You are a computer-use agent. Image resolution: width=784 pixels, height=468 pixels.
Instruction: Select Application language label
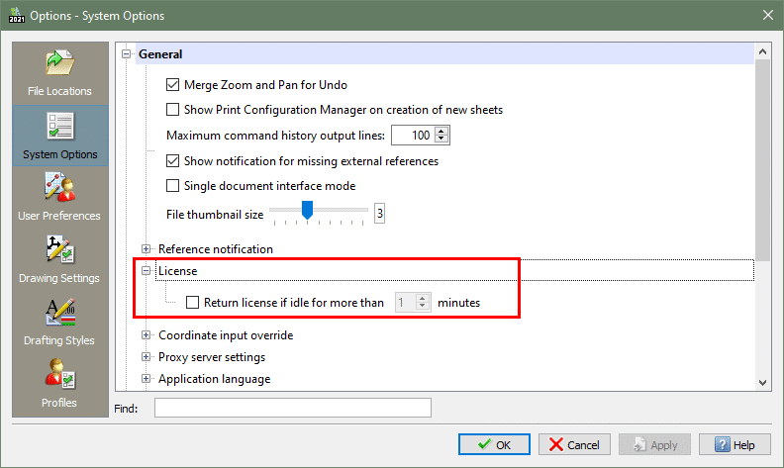click(x=215, y=379)
